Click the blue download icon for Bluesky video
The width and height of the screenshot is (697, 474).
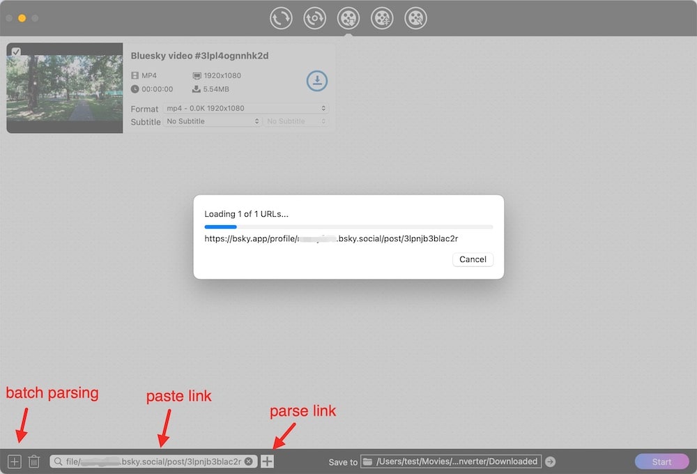point(317,81)
